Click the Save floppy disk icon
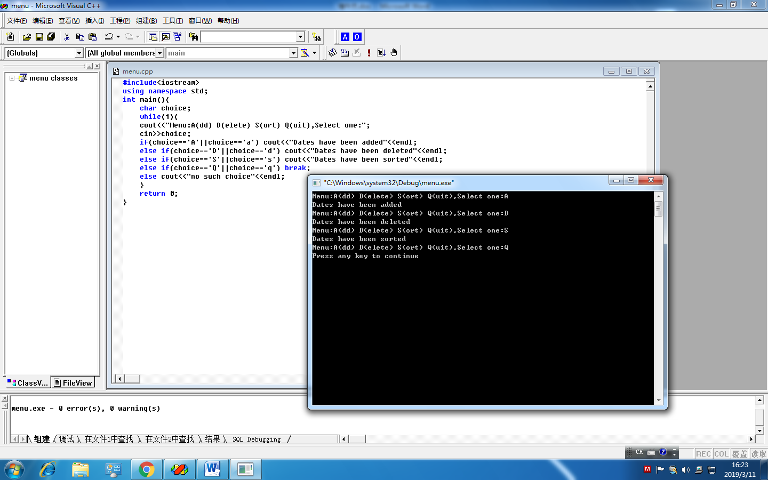The image size is (768, 480). point(39,37)
